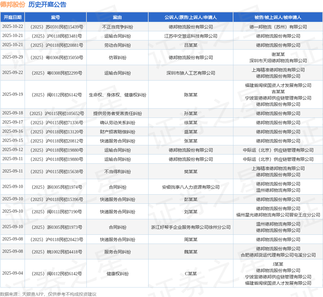
Task: Click plaintiff C某某
Action: pos(191,274)
